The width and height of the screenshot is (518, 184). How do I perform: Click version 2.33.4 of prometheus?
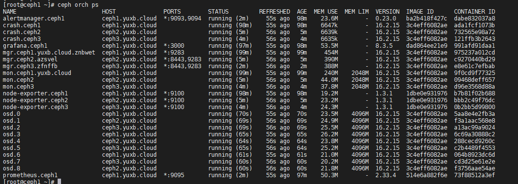tap(386, 175)
